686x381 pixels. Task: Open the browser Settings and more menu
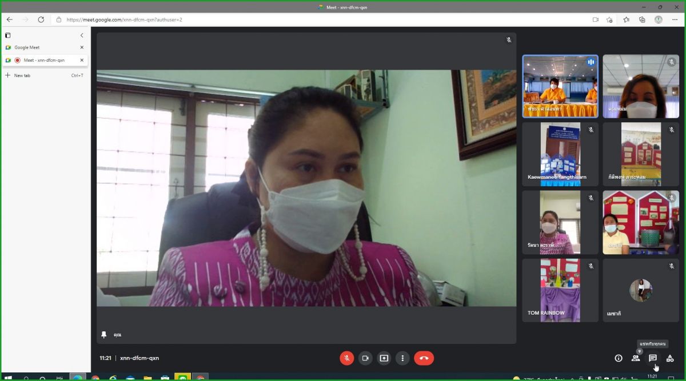674,19
